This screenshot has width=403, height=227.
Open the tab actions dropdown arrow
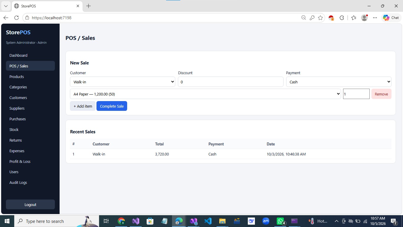pyautogui.click(x=6, y=6)
